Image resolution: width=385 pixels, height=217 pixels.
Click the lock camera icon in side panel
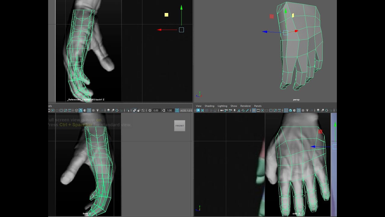pos(226,110)
